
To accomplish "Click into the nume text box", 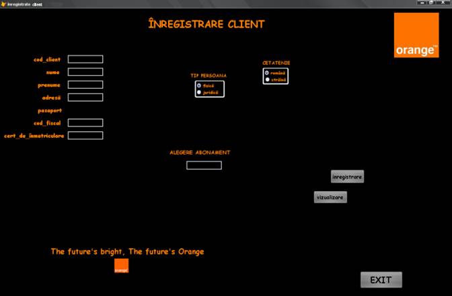I will click(x=85, y=72).
